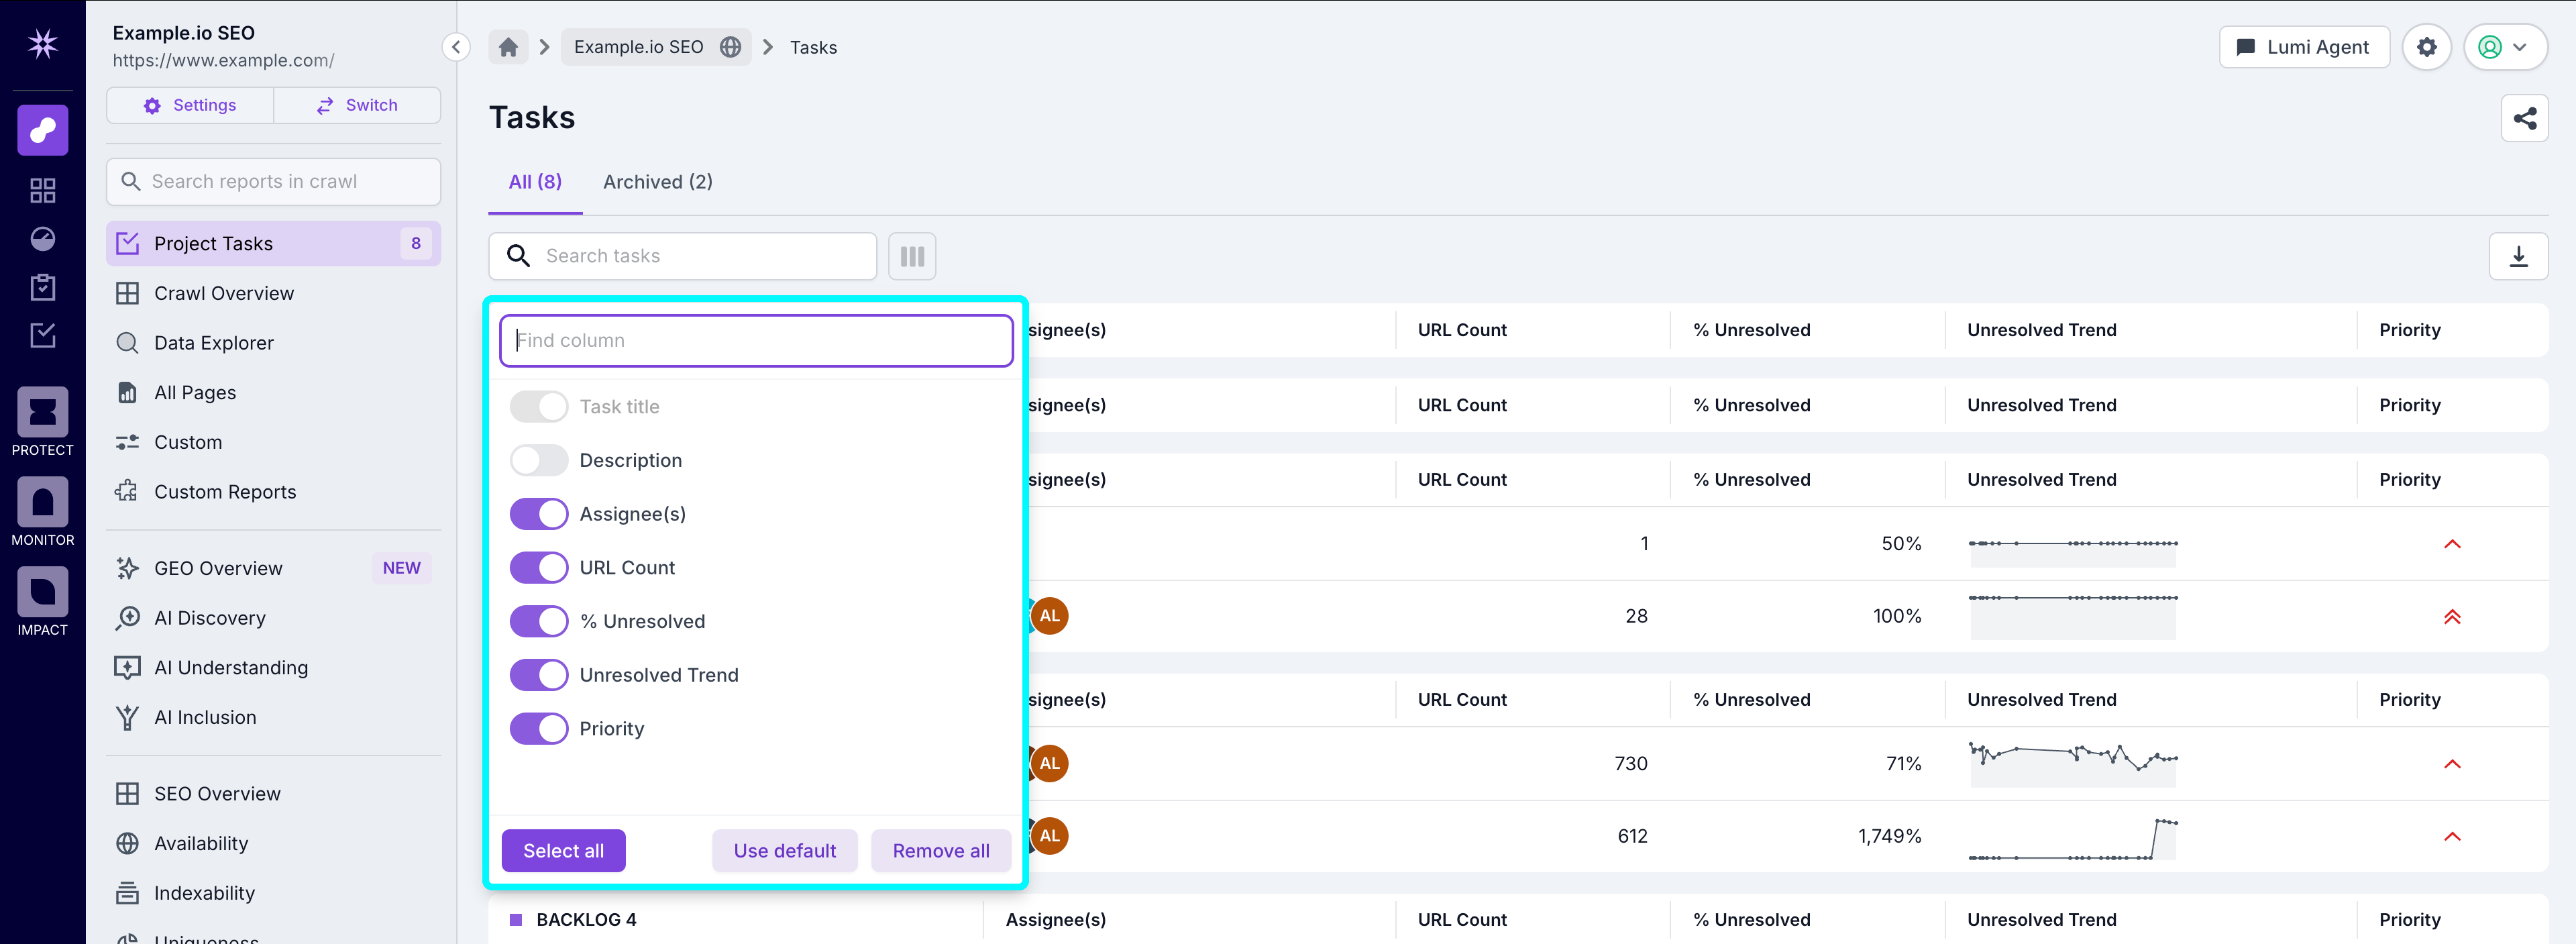Click the breadcrumb chevron after Example.io SEO
The image size is (2576, 944).
coord(768,46)
